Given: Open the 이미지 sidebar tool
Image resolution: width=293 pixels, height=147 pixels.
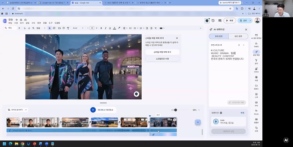Looking at the screenshot, I should pyautogui.click(x=256, y=70).
